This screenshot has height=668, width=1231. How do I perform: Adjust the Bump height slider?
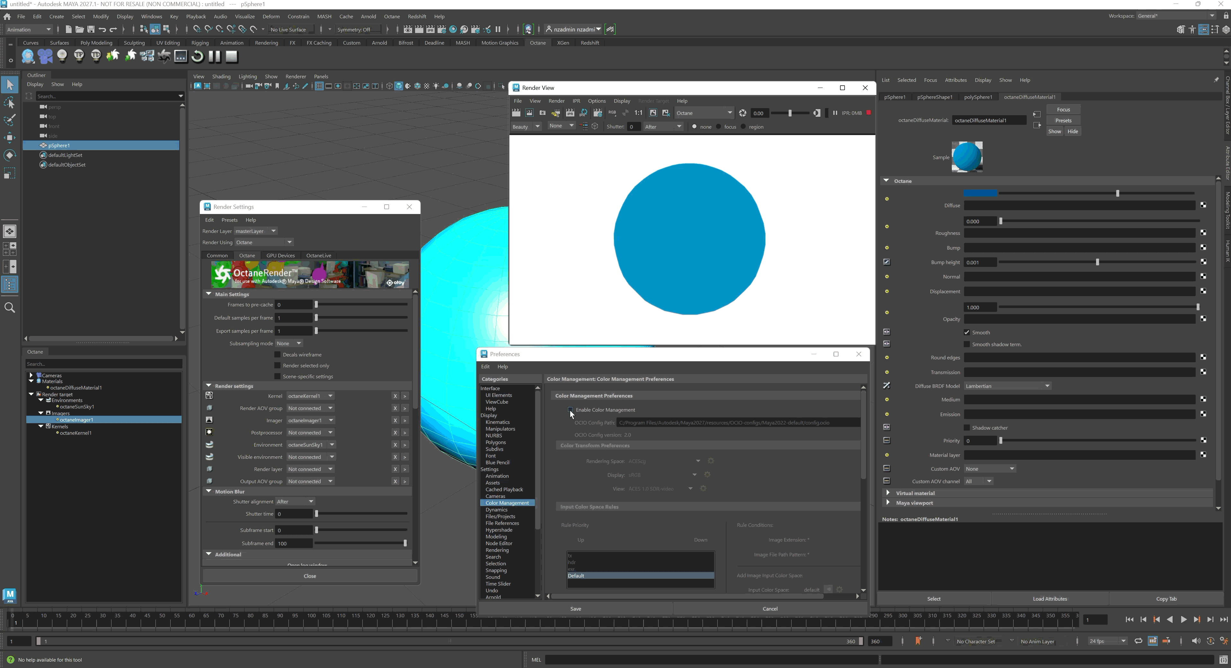[x=1097, y=262]
